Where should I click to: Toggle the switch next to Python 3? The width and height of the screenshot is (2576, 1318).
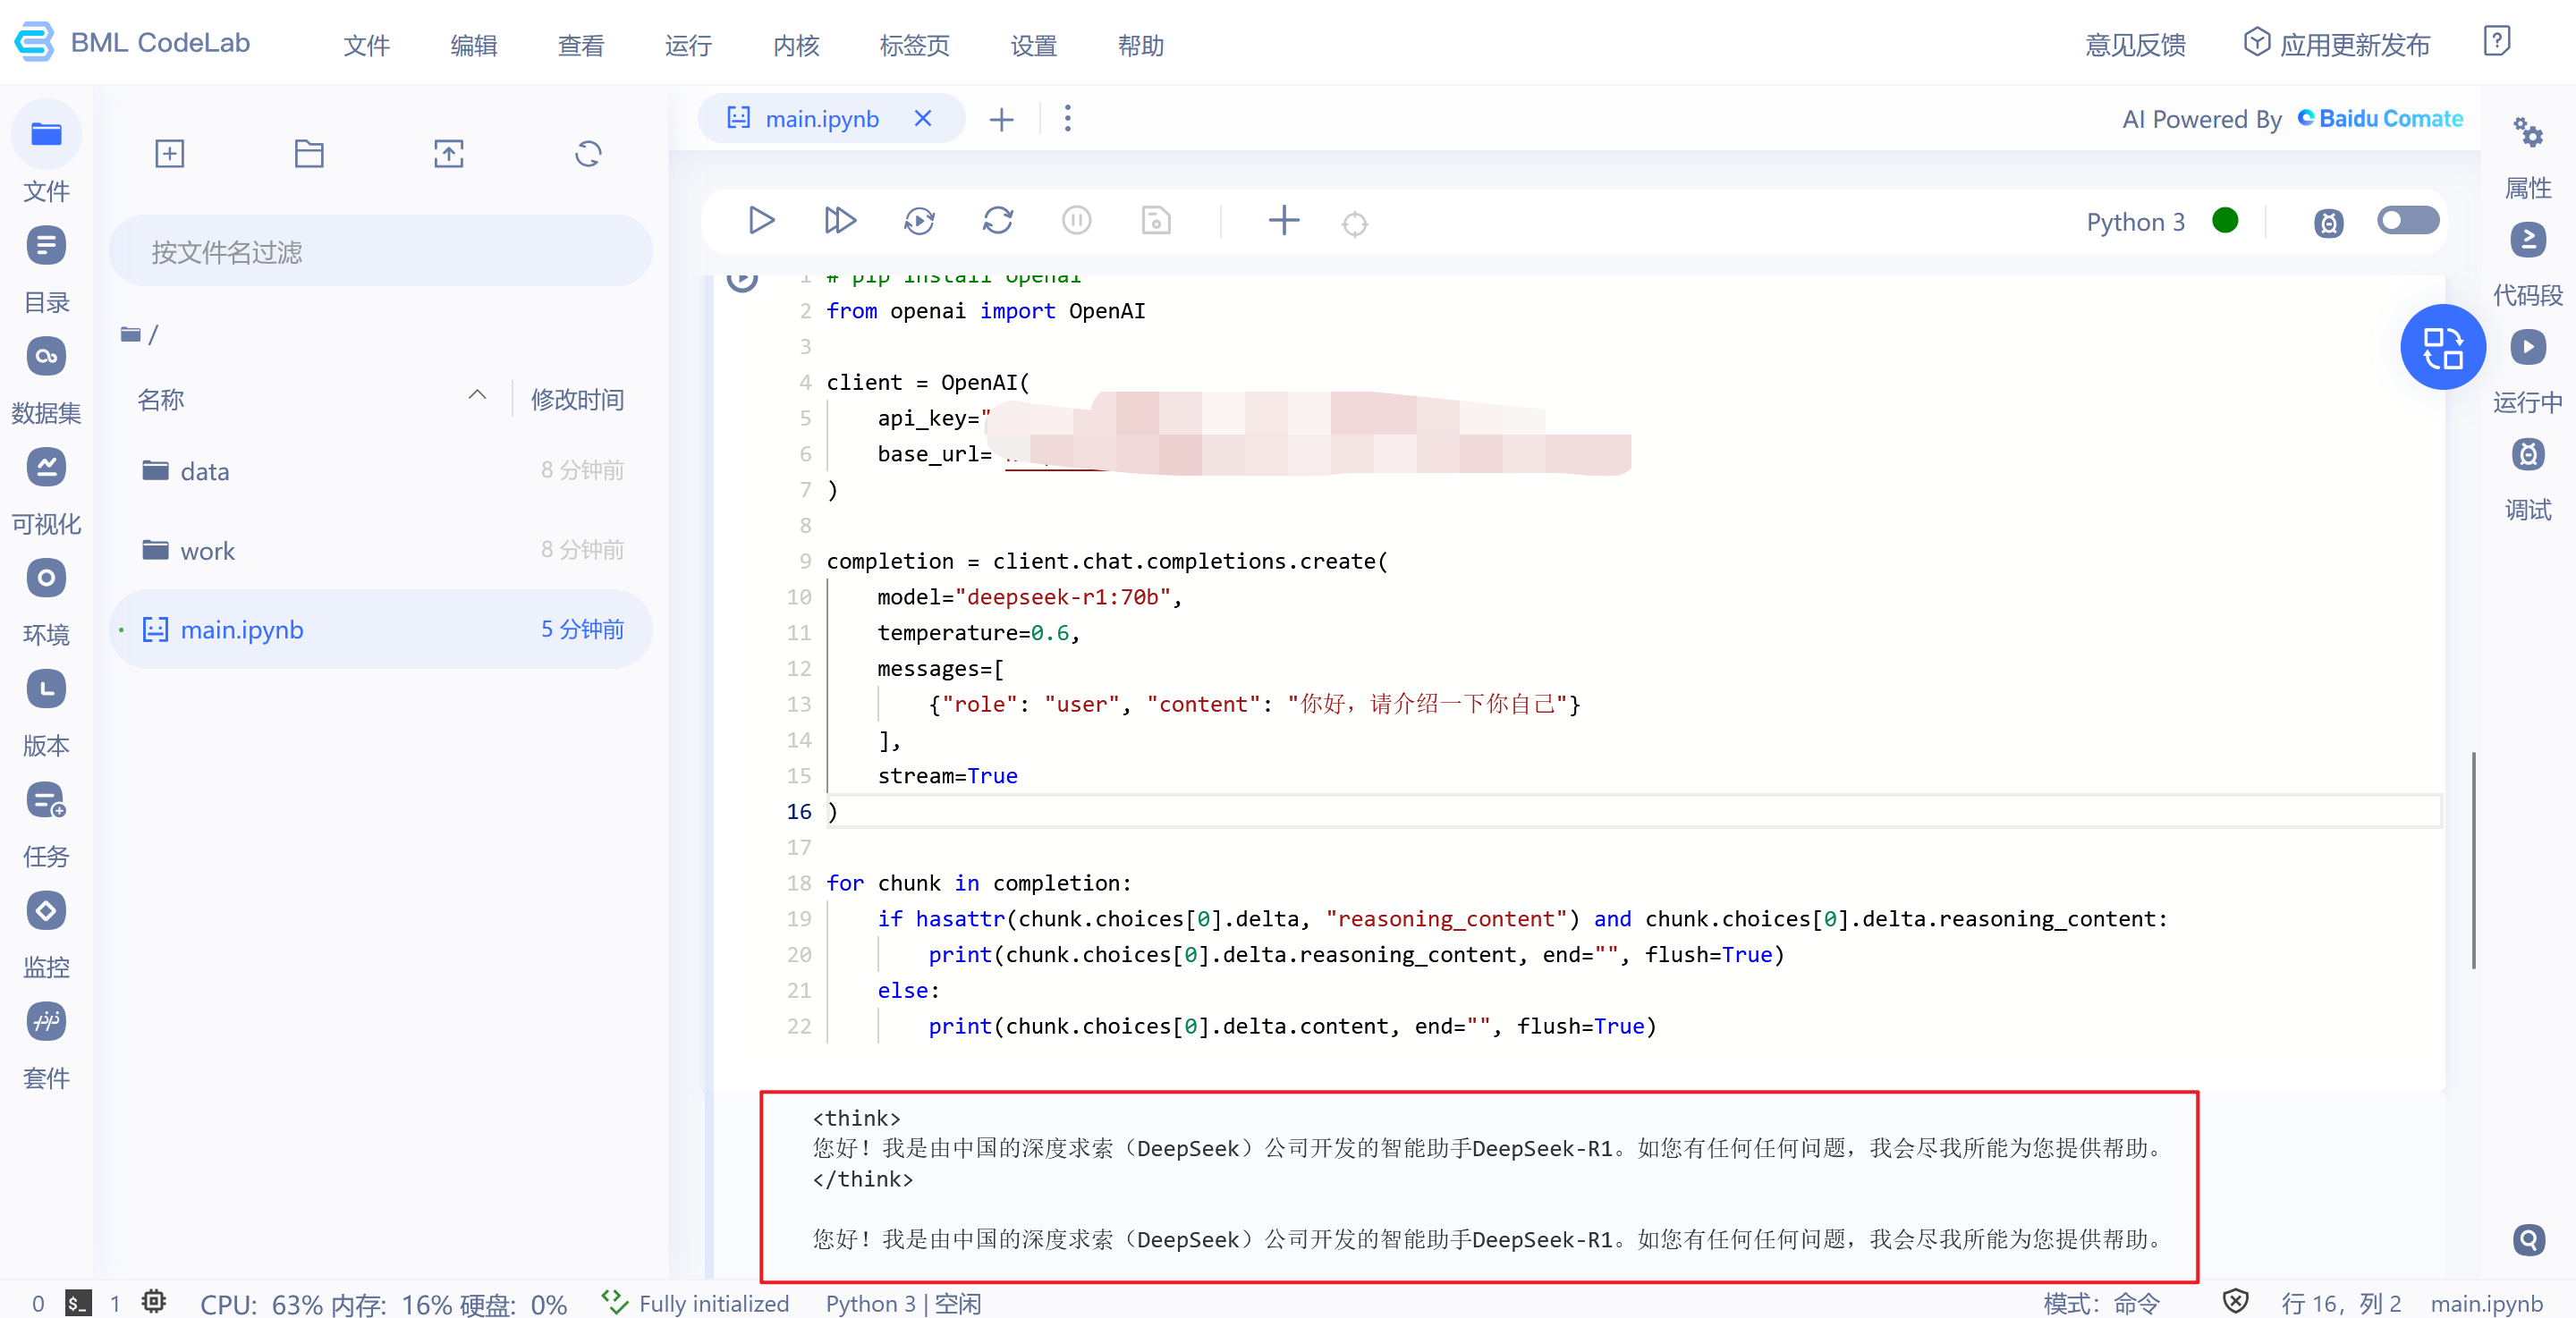click(2407, 220)
